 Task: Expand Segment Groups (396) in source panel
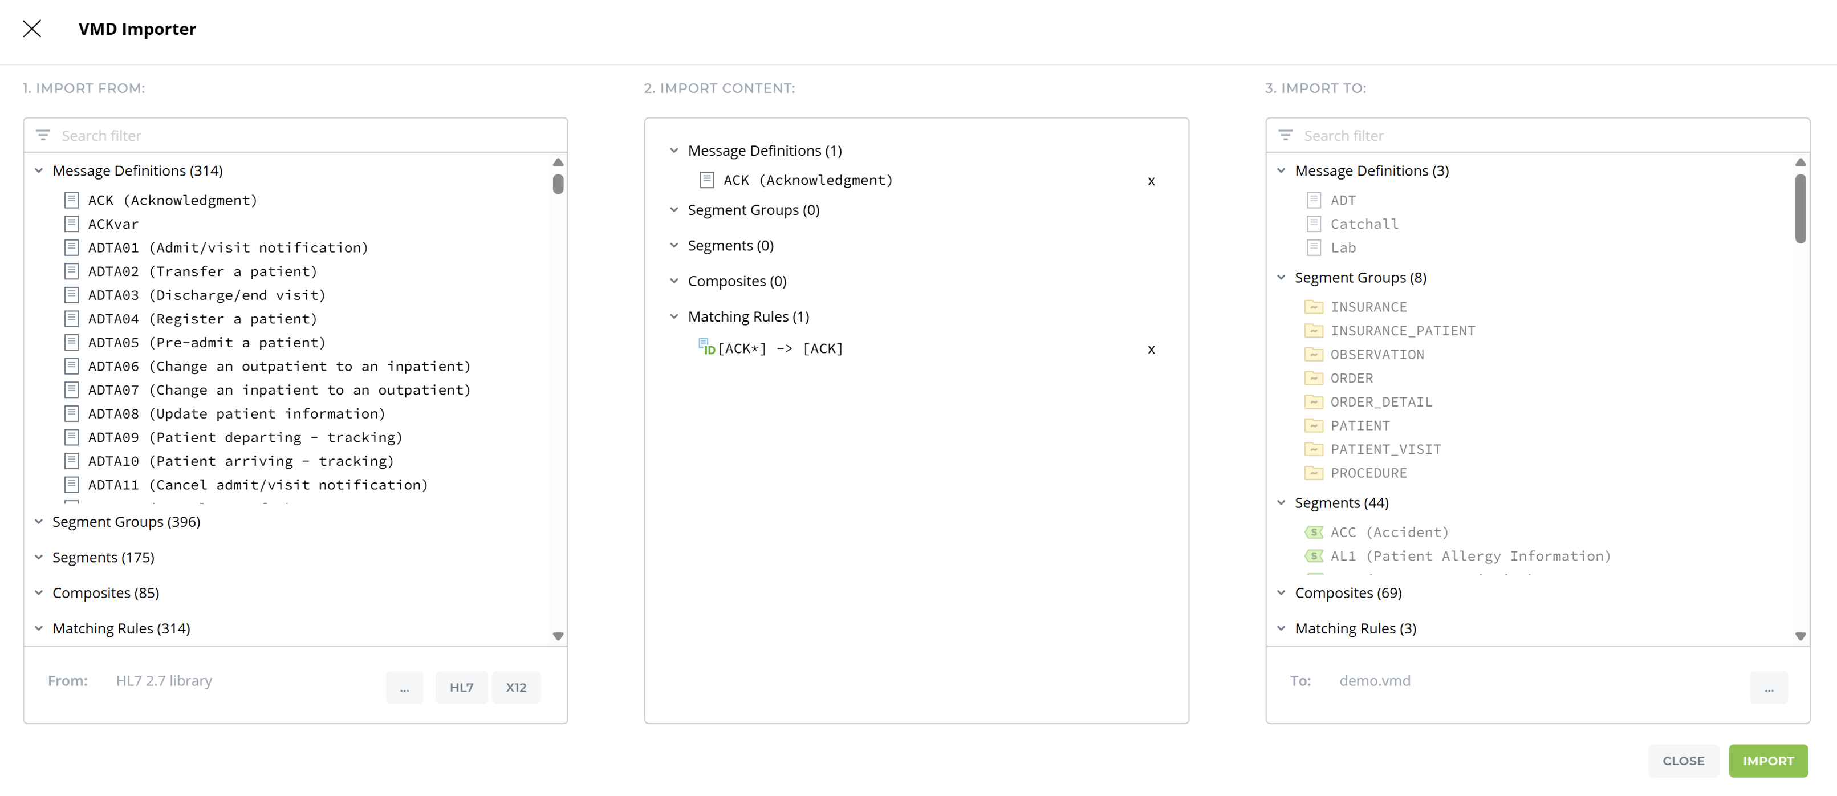tap(39, 522)
